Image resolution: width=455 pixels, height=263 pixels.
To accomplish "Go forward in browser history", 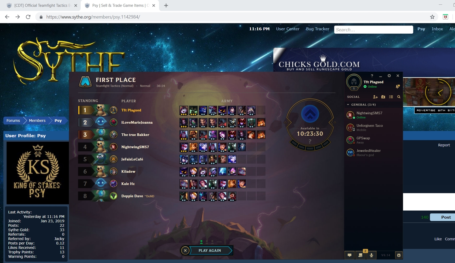I will point(17,17).
